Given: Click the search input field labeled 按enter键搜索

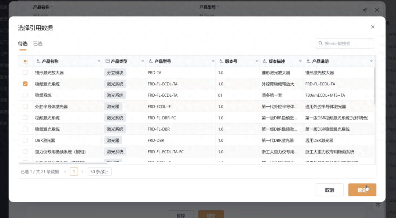Looking at the screenshot, I should click(345, 43).
